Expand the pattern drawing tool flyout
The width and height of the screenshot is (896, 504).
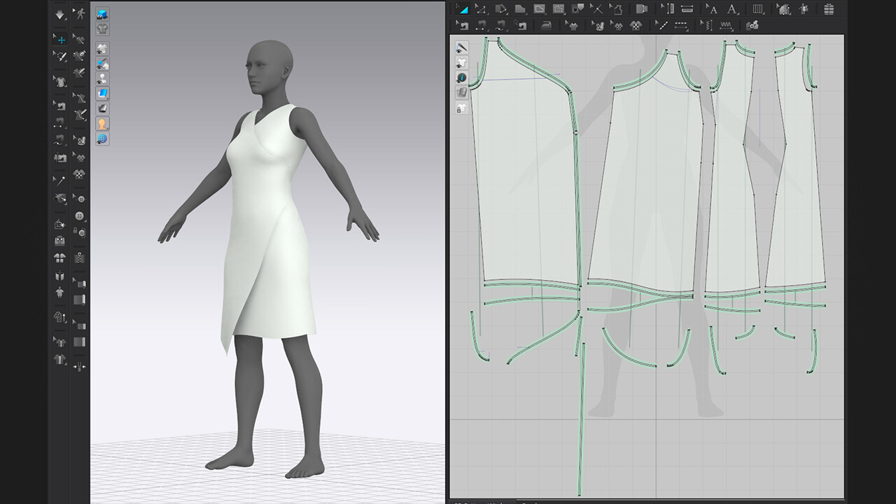click(526, 13)
